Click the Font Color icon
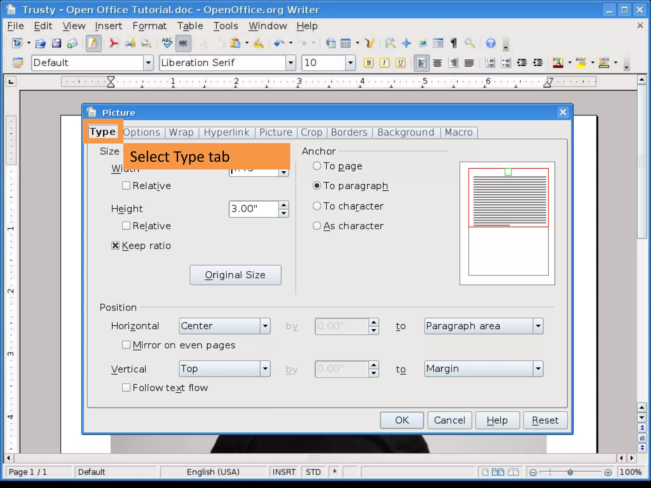The height and width of the screenshot is (488, 651). [558, 63]
